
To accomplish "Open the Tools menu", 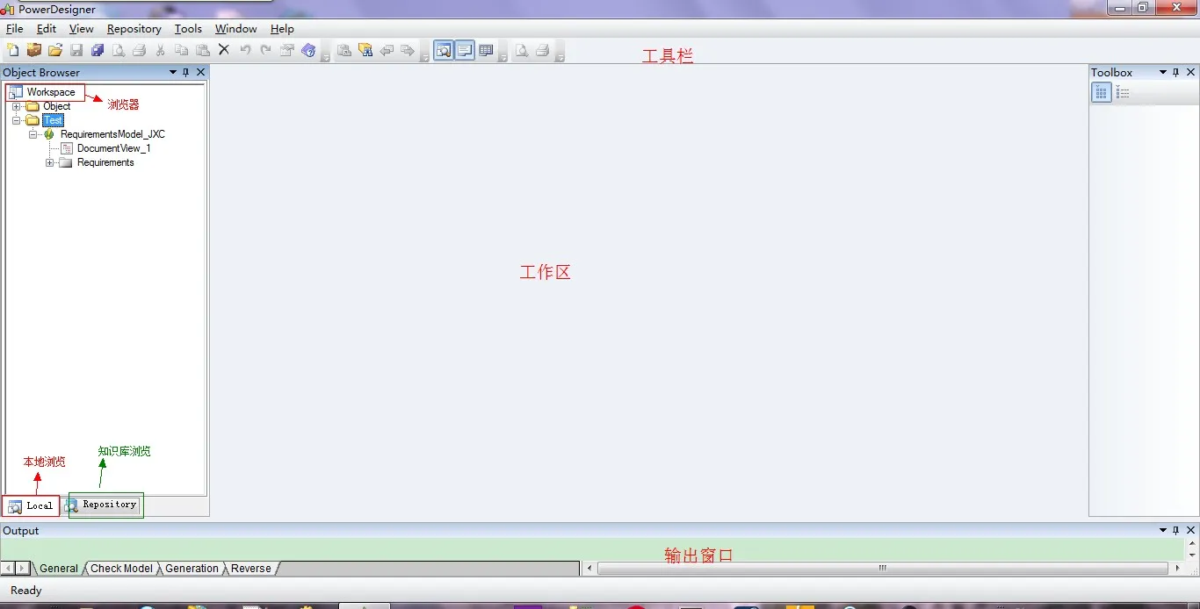I will [188, 29].
